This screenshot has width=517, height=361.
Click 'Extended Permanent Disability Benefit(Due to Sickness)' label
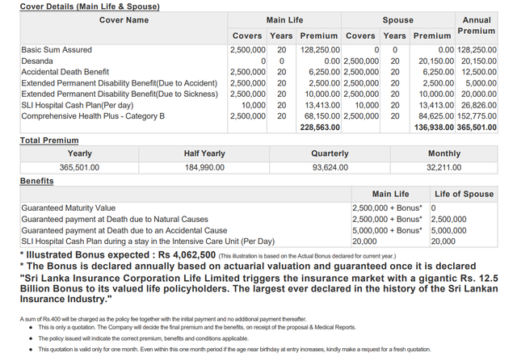click(x=120, y=94)
